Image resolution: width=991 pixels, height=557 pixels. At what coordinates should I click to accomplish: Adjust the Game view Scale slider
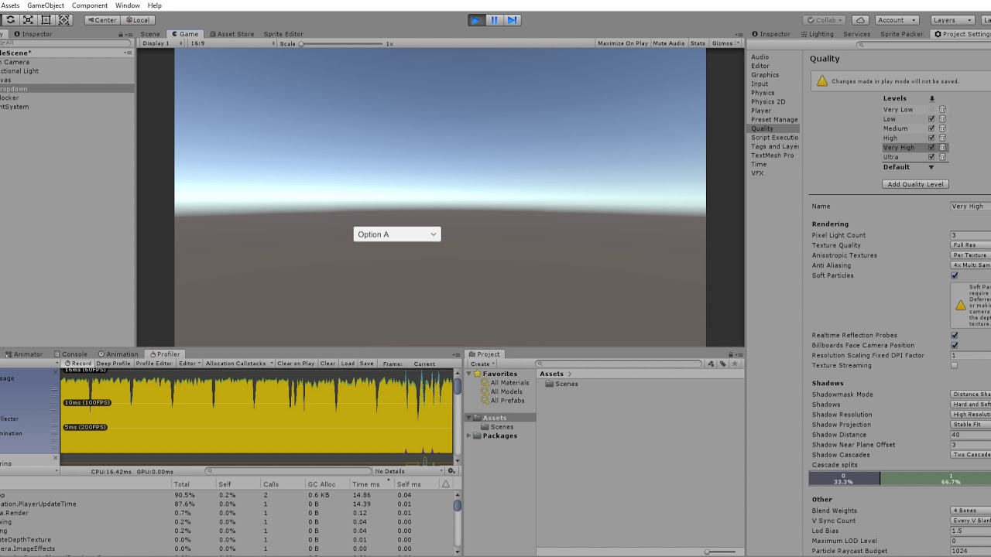(342, 44)
